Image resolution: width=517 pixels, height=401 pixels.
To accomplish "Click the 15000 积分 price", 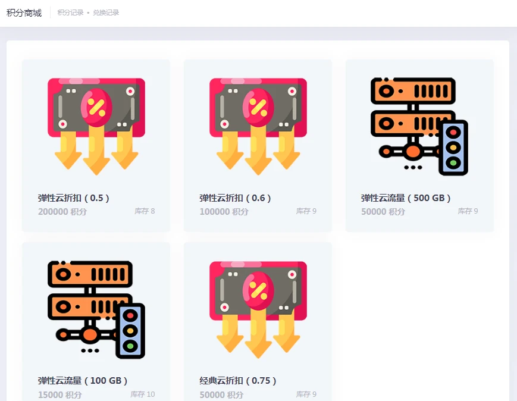I will (x=59, y=394).
